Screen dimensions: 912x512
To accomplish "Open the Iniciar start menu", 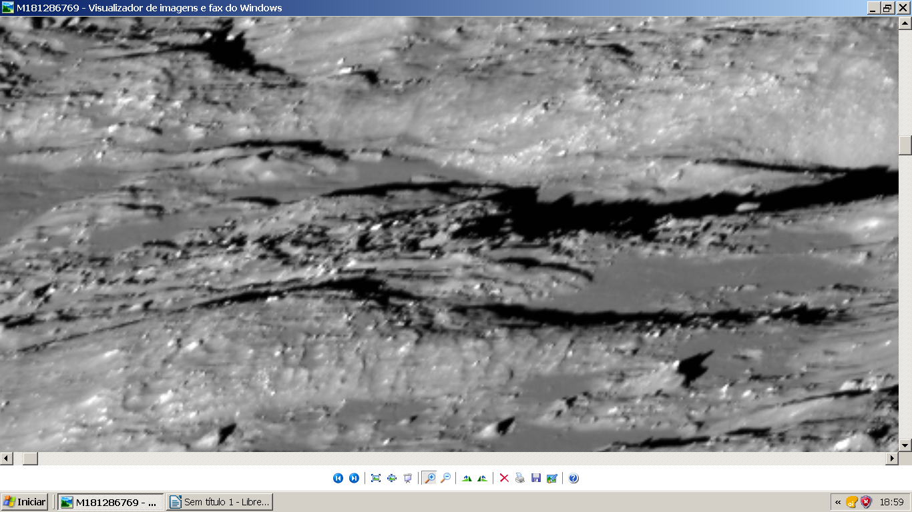I will (25, 502).
